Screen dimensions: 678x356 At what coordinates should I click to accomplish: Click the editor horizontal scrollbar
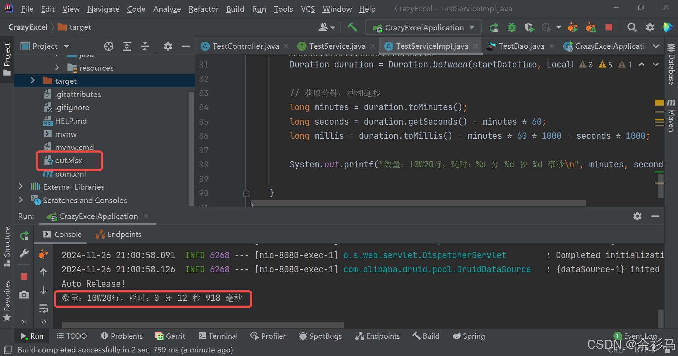(418, 203)
